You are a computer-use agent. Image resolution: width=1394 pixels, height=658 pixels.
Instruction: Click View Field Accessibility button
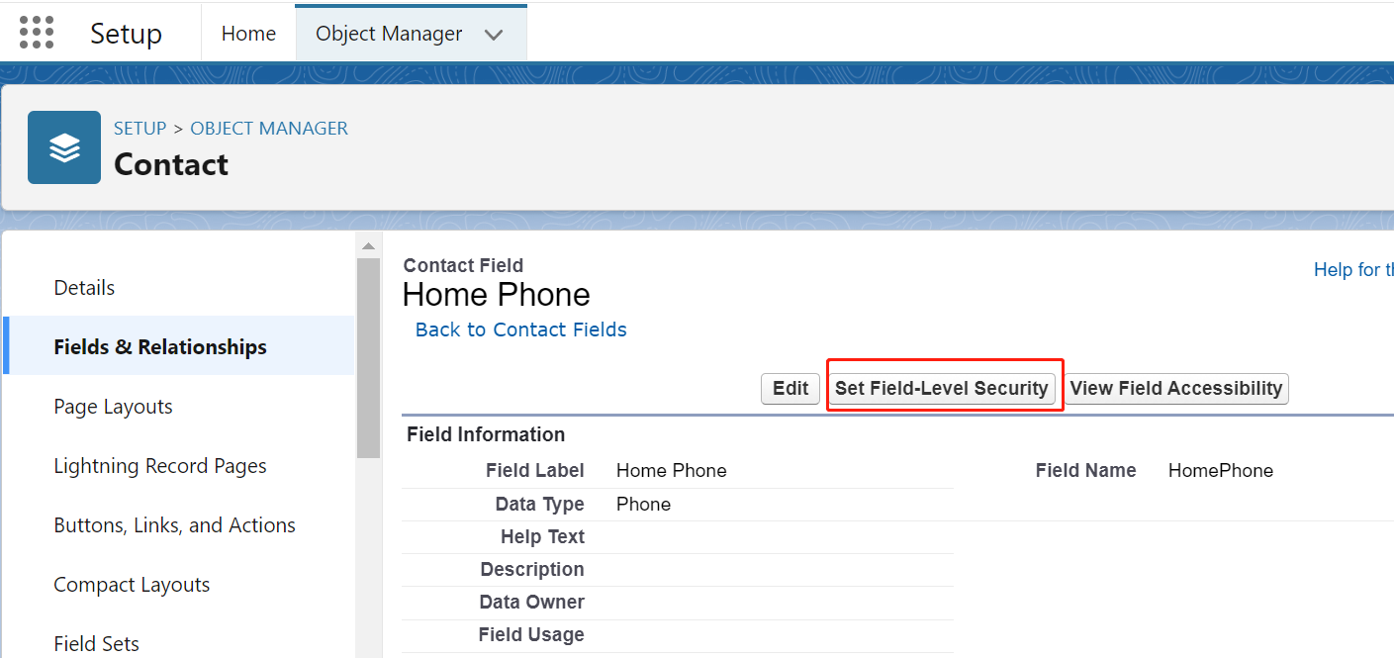1176,388
